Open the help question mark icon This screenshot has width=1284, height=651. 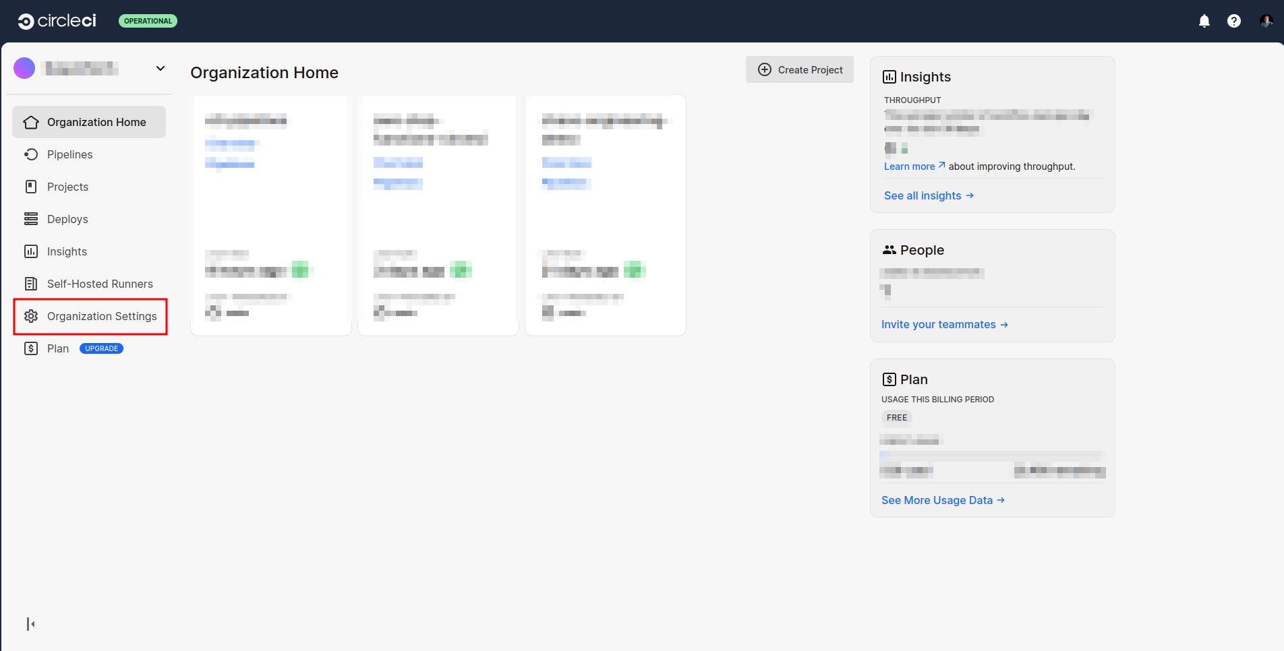[1234, 21]
